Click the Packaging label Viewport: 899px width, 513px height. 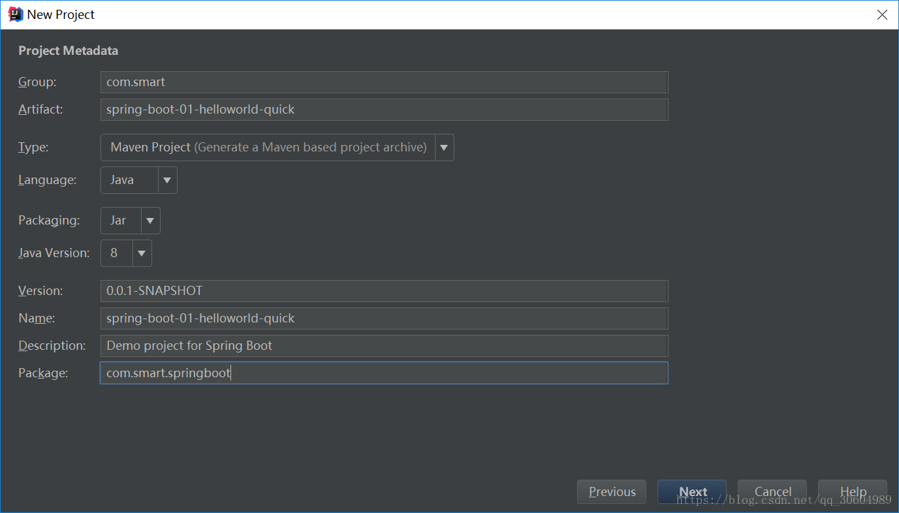49,221
